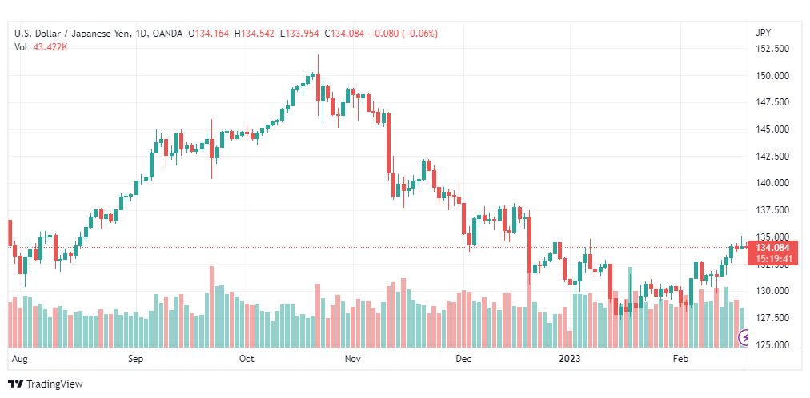
Task: Click the TradingView logo icon
Action: coord(16,384)
